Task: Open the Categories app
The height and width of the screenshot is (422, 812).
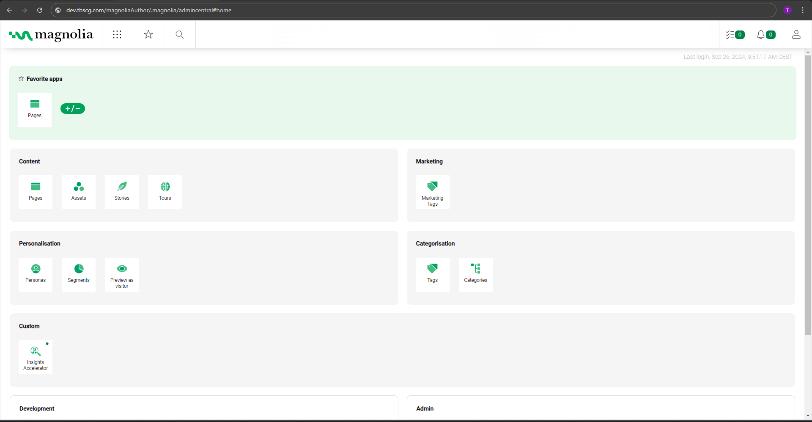Action: pyautogui.click(x=475, y=274)
